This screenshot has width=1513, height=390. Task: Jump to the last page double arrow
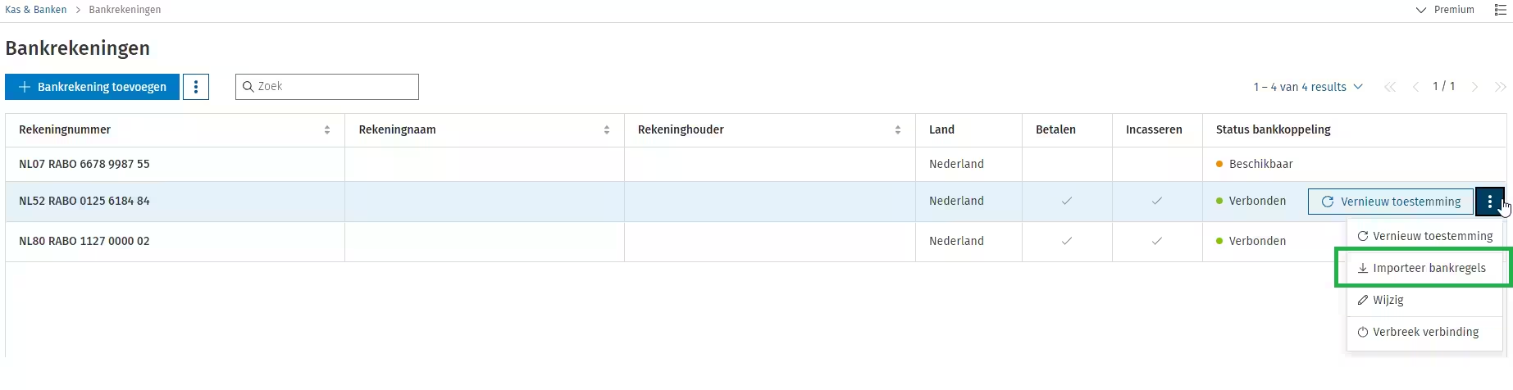pyautogui.click(x=1500, y=87)
